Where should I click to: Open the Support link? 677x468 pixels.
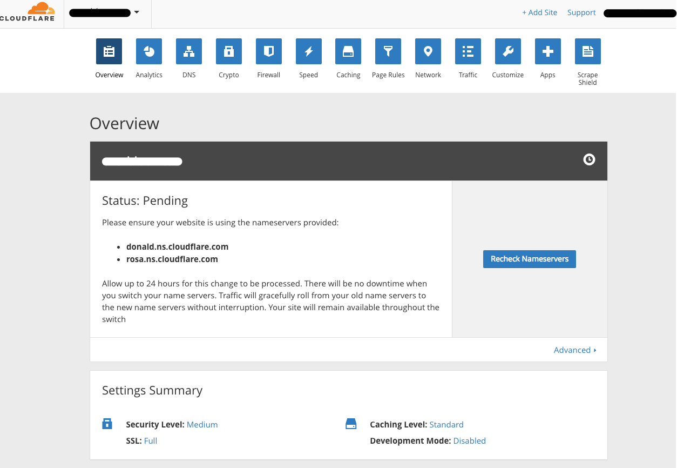(581, 12)
